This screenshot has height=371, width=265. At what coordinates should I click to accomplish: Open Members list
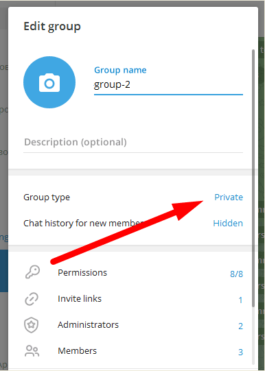133,351
